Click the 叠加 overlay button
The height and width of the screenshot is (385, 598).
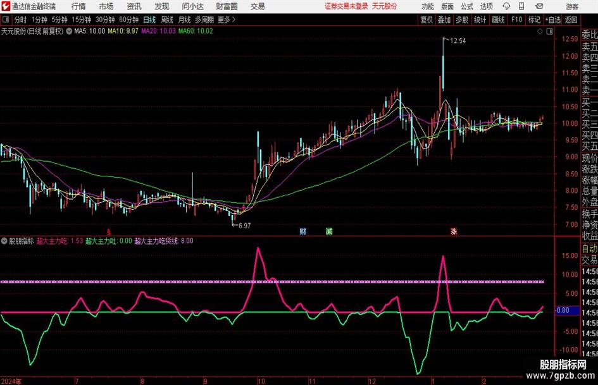point(444,20)
